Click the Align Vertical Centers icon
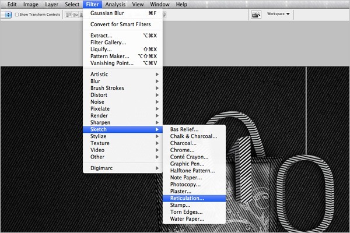 (x=75, y=15)
